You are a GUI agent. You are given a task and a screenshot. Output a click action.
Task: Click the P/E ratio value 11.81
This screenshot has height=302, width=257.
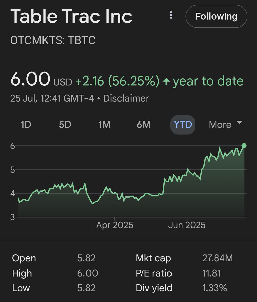click(211, 273)
